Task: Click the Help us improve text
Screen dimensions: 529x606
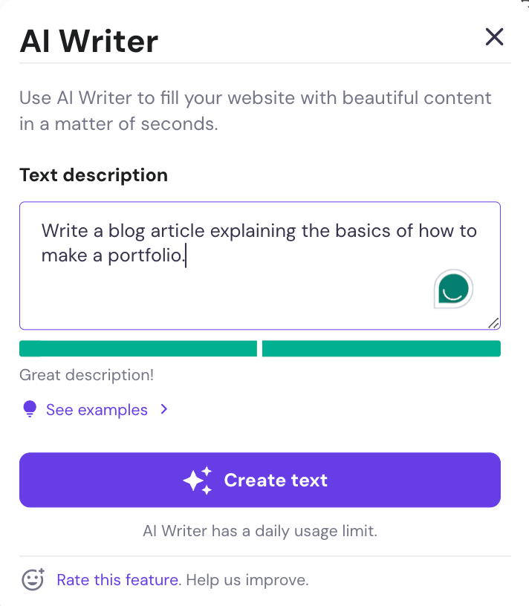Action: click(247, 580)
